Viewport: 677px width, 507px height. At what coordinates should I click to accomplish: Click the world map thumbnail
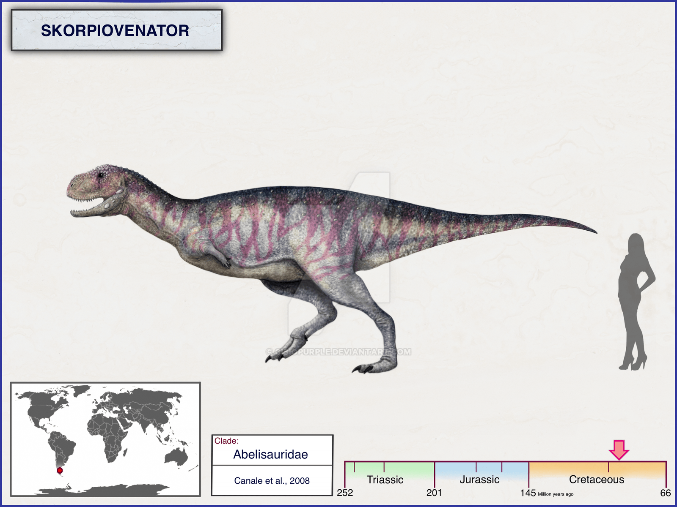tap(105, 439)
